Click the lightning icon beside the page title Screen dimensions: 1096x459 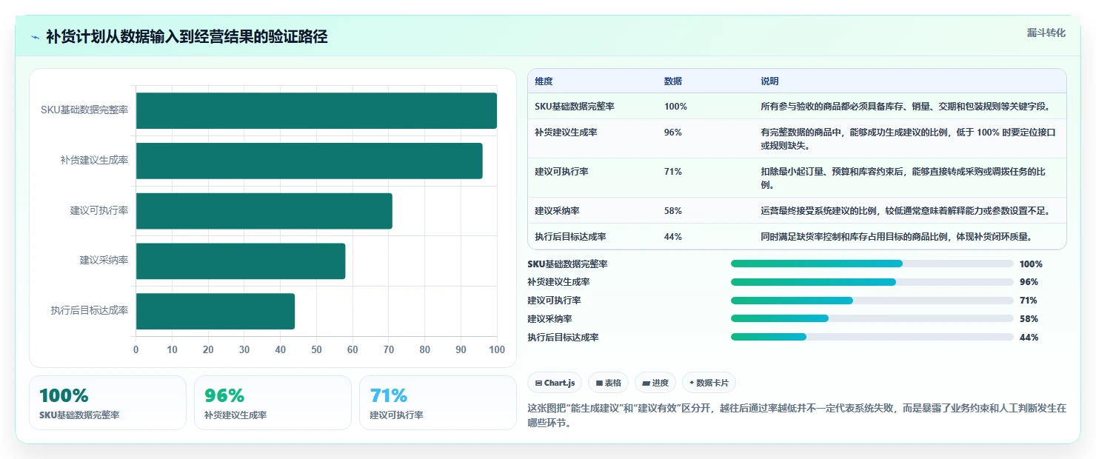click(x=36, y=37)
